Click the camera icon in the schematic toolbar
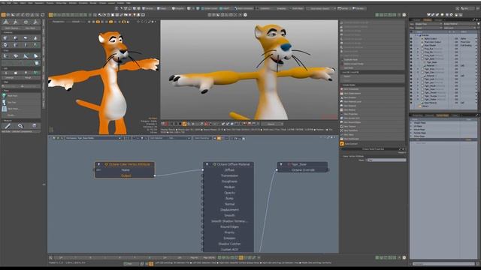481x270 pixels. pos(244,138)
